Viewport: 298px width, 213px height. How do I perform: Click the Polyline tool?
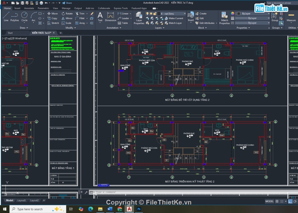point(14,16)
